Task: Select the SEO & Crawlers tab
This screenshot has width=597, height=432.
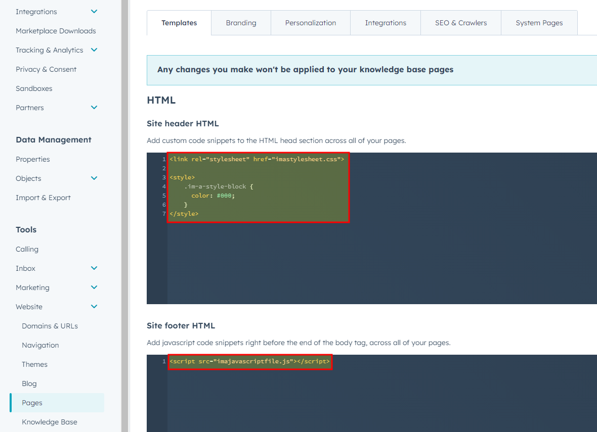Action: coord(461,23)
